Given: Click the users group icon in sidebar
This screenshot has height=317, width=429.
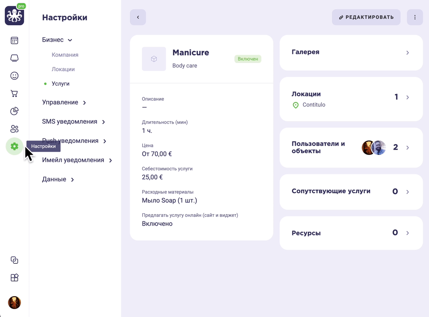Looking at the screenshot, I should click(x=14, y=128).
